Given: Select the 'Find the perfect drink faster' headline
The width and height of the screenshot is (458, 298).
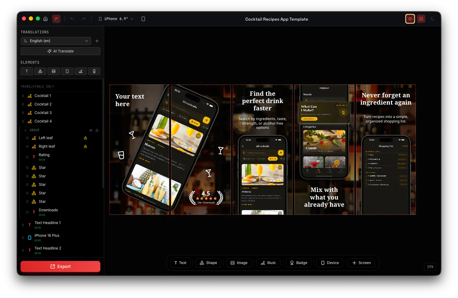Looking at the screenshot, I should [x=263, y=101].
